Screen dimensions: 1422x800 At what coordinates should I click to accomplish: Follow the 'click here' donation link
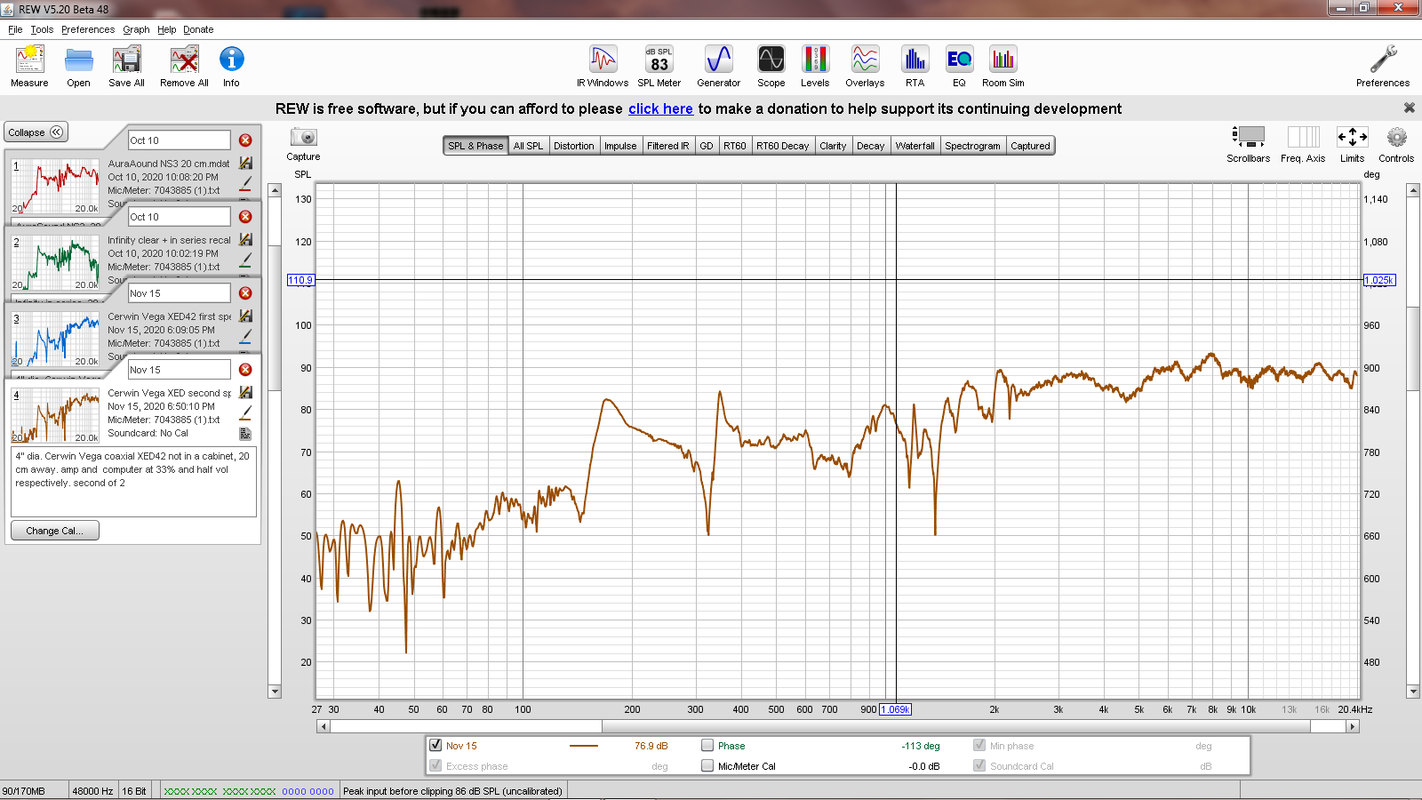[660, 108]
